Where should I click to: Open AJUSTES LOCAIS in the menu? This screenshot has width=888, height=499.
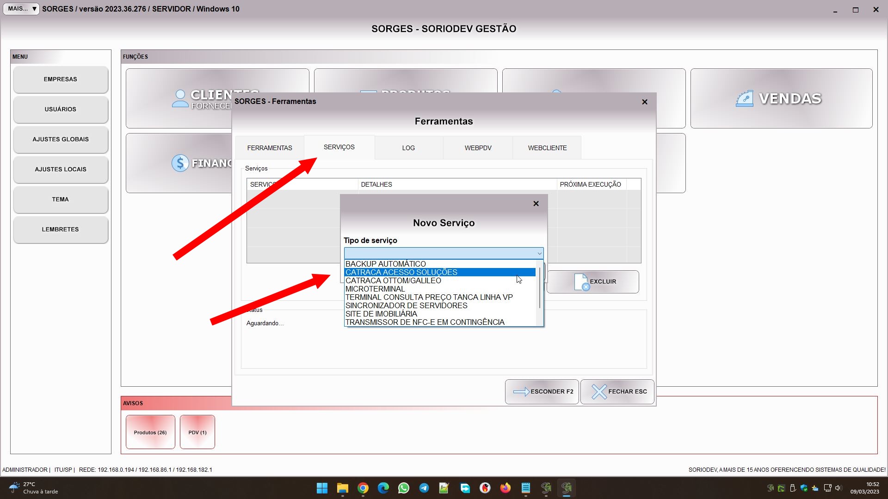(61, 170)
